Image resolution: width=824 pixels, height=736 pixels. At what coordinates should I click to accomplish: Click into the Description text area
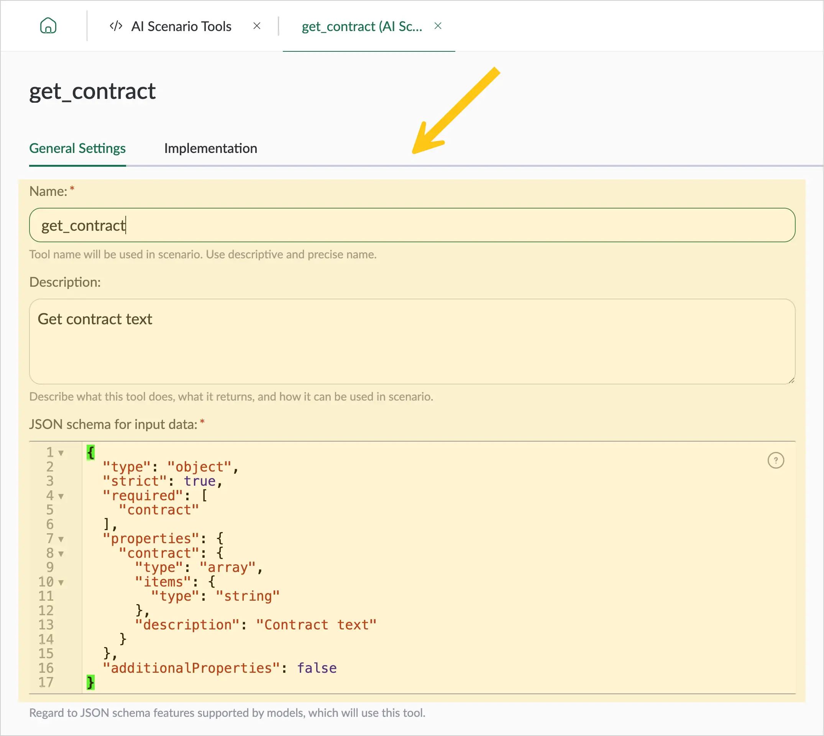point(412,342)
